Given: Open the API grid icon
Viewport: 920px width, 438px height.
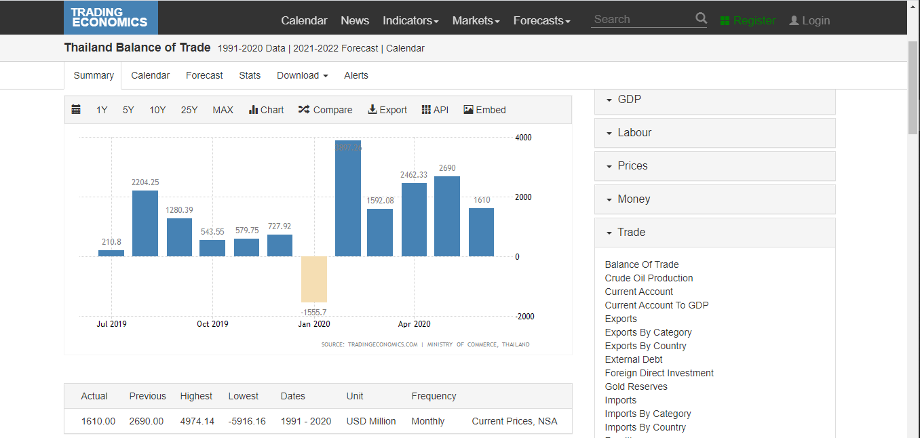Looking at the screenshot, I should point(426,110).
